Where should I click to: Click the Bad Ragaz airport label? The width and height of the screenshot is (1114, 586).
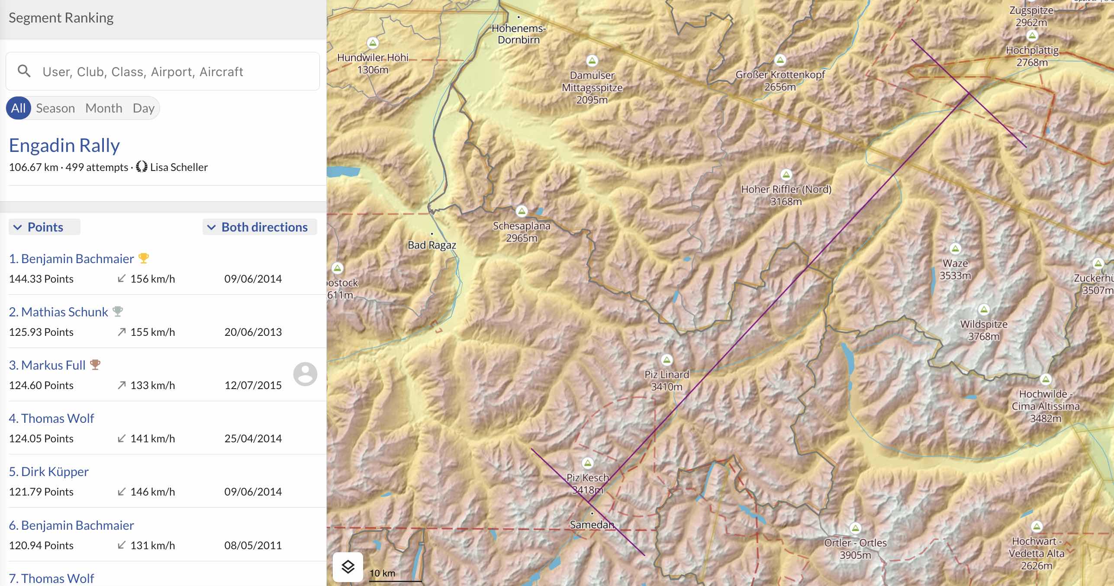[x=432, y=245]
